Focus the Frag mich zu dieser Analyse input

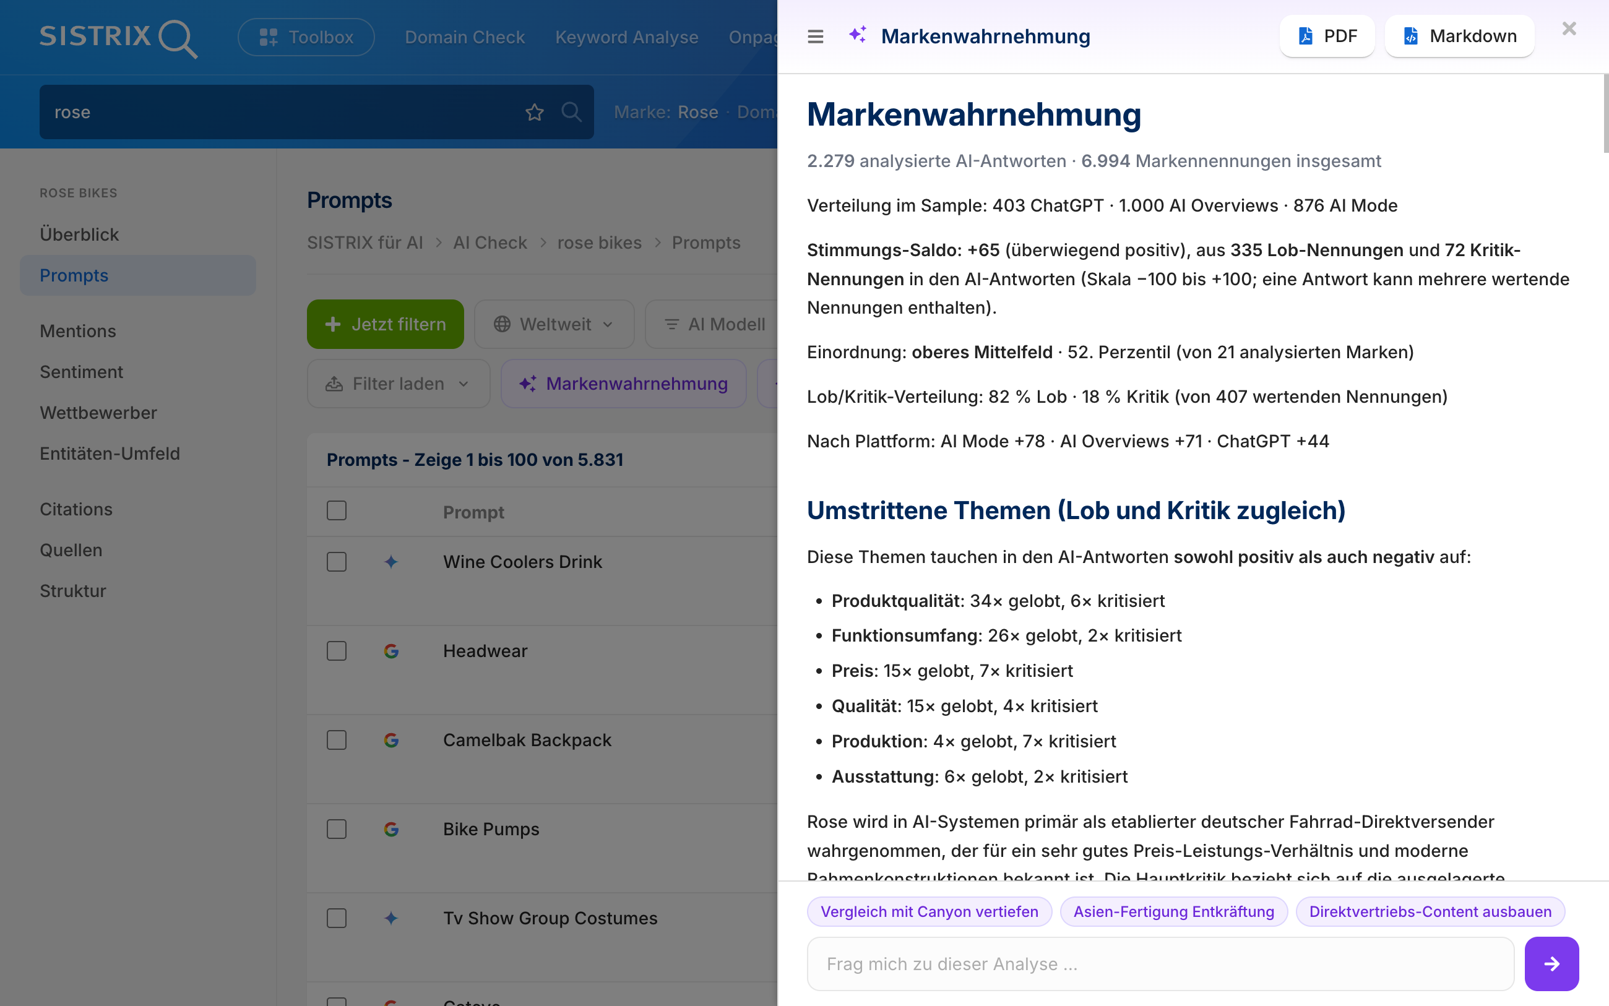click(x=1160, y=964)
